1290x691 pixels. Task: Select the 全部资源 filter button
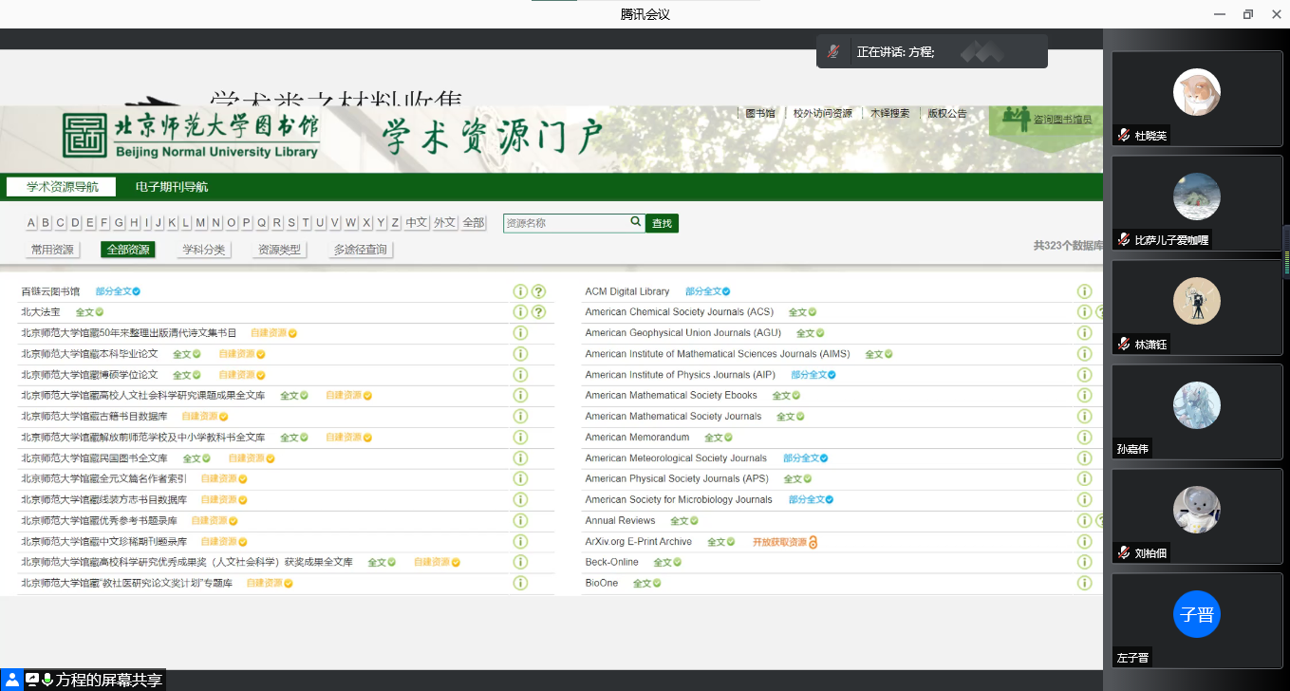(x=128, y=250)
